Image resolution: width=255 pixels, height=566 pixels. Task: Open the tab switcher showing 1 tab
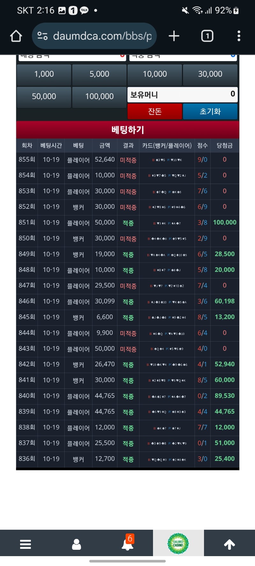pos(207,36)
